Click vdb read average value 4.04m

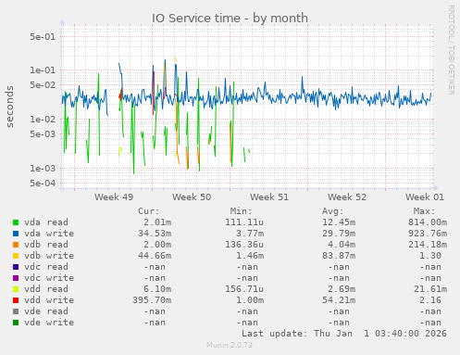(342, 245)
